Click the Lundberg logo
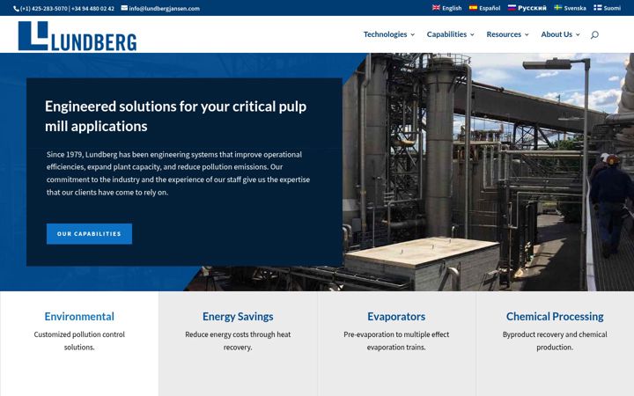The image size is (634, 396). tap(77, 36)
